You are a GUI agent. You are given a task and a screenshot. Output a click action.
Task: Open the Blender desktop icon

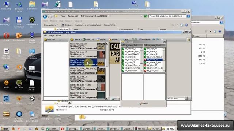click(x=19, y=68)
